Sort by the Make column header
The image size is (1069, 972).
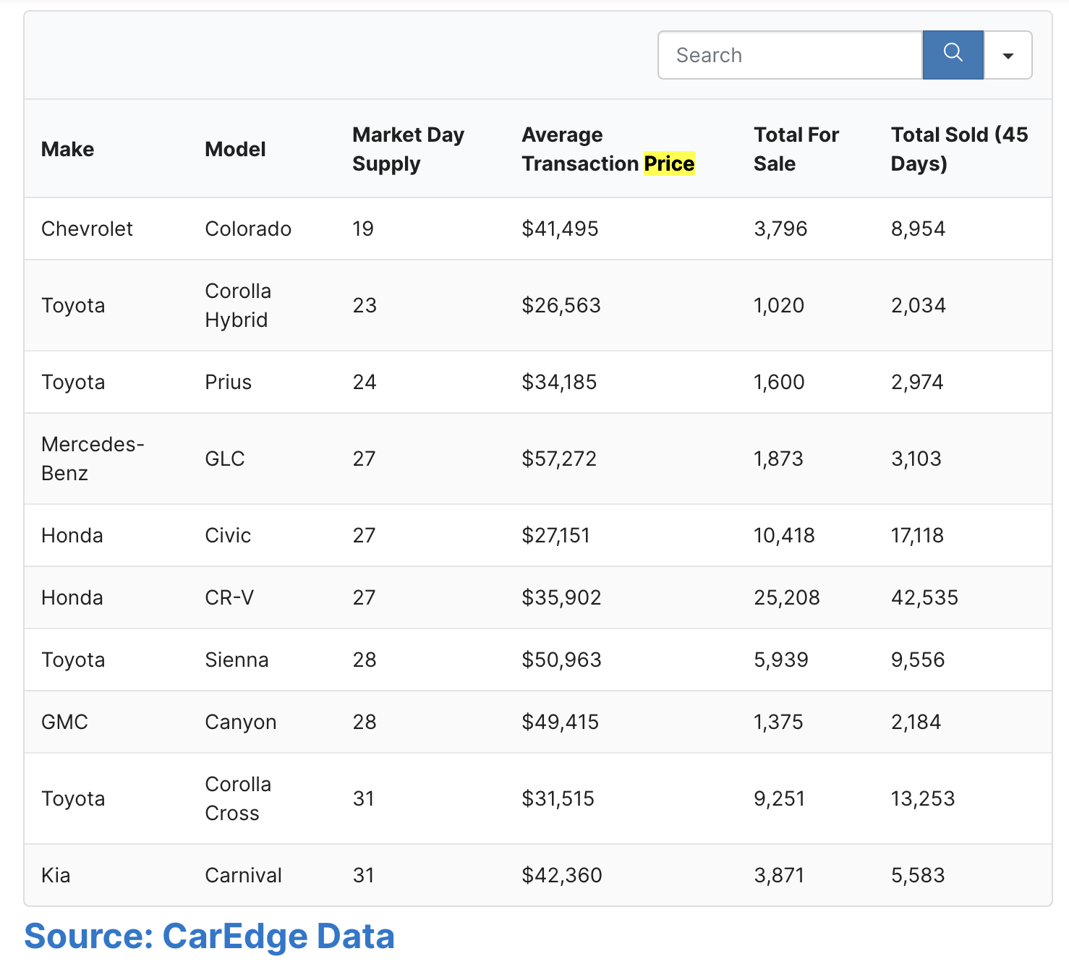(68, 149)
